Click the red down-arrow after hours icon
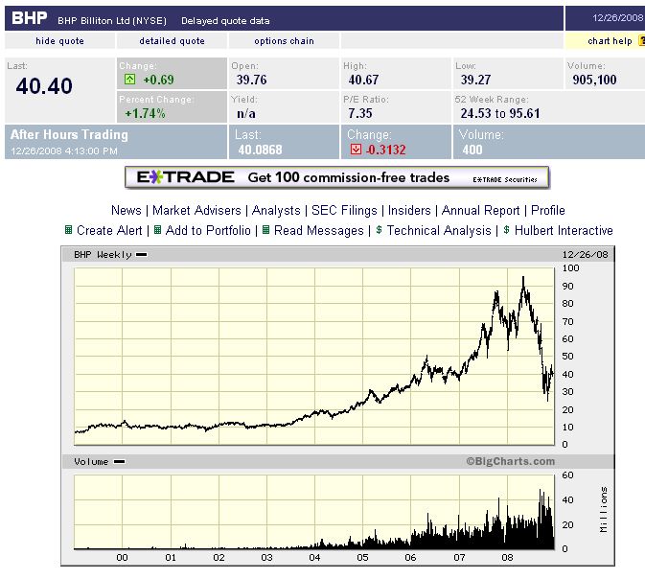645x579 pixels. tap(356, 149)
